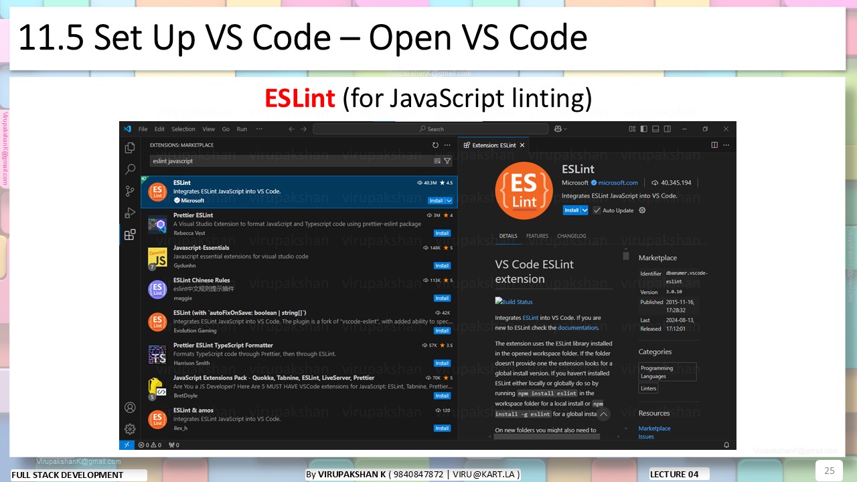Install ESLint & amos extension

coord(442,428)
